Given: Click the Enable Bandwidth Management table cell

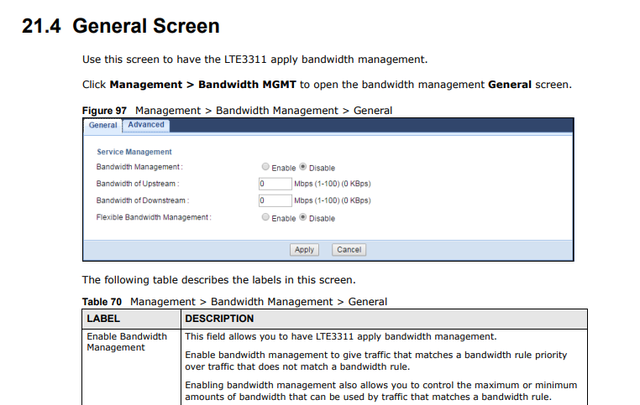Looking at the screenshot, I should 127,342.
